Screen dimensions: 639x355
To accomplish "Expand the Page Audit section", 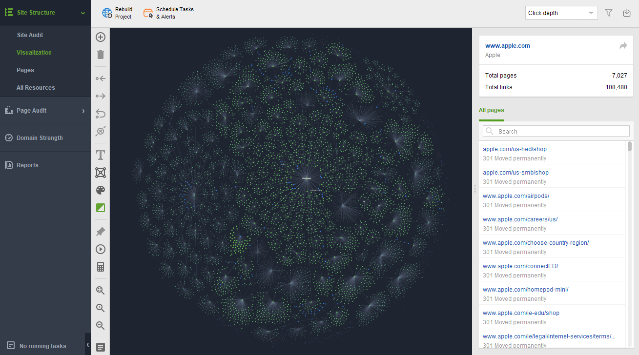I will coord(45,111).
